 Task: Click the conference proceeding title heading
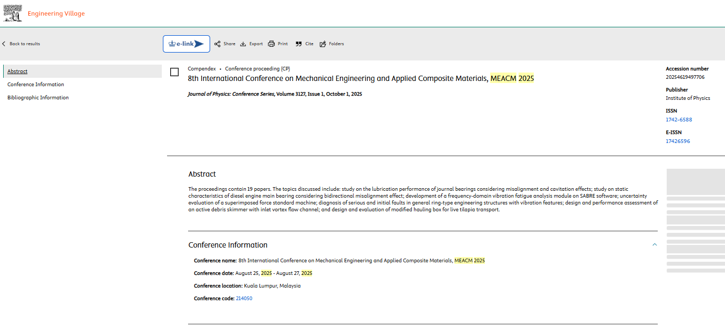click(360, 79)
